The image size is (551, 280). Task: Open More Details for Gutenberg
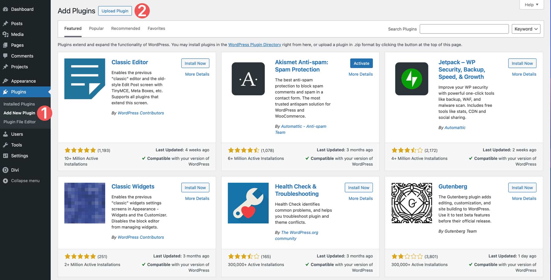[524, 198]
